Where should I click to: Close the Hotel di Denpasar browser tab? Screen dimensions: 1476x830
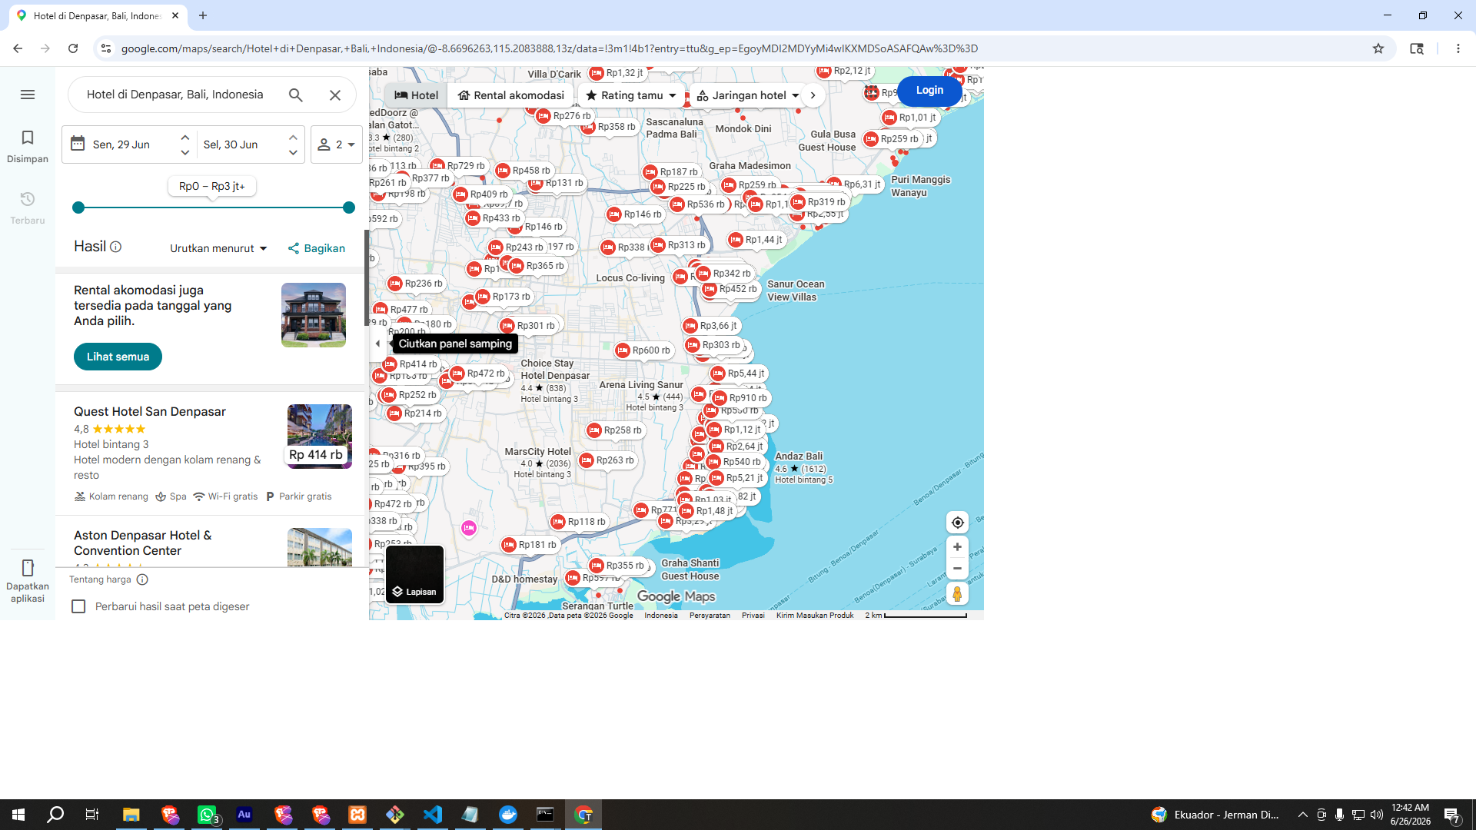175,15
